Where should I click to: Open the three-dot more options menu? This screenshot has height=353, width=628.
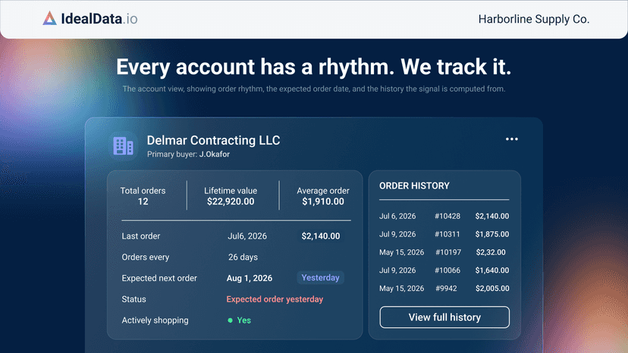511,139
